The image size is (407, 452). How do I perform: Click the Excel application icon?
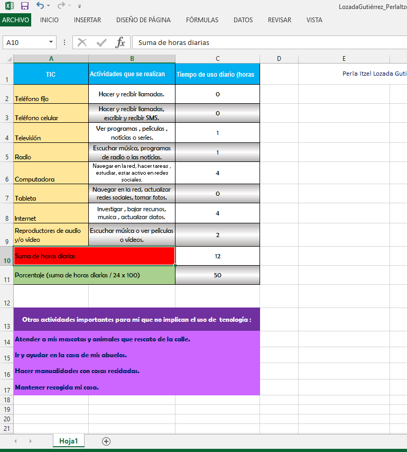(x=9, y=5)
